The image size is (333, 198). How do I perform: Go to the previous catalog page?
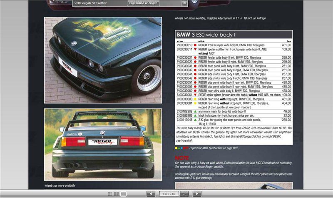[151, 194]
